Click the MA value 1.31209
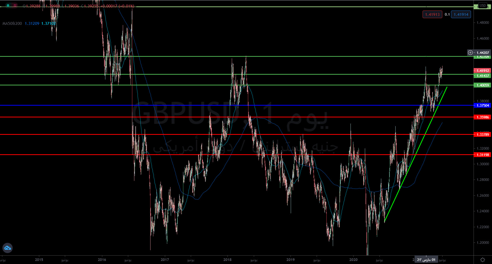Screen dimensions: 492x264 (32, 24)
